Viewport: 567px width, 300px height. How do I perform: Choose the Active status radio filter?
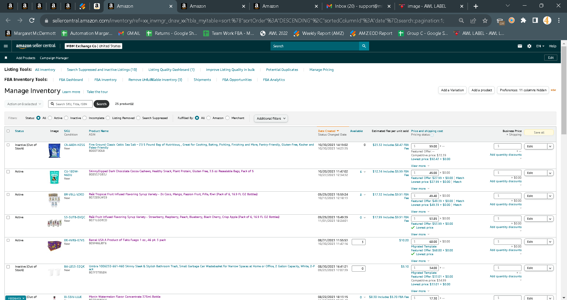[50, 118]
